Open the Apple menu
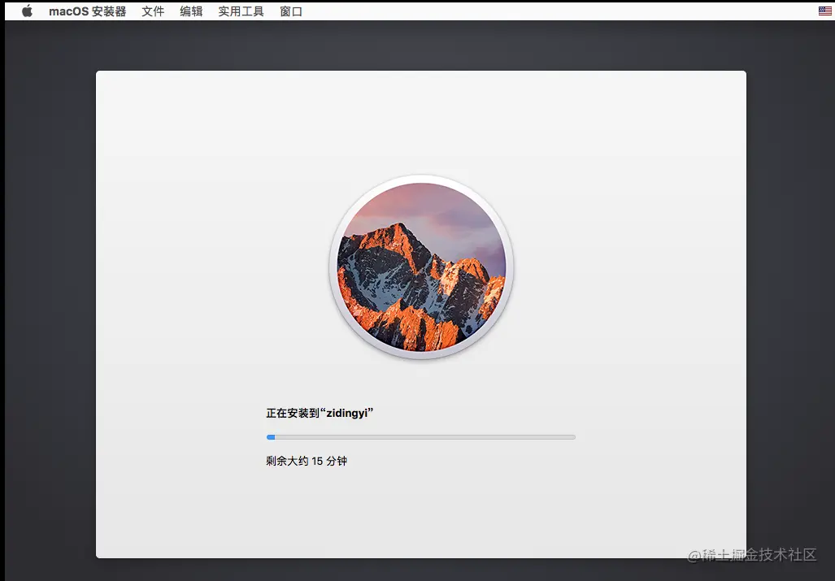 click(x=27, y=11)
